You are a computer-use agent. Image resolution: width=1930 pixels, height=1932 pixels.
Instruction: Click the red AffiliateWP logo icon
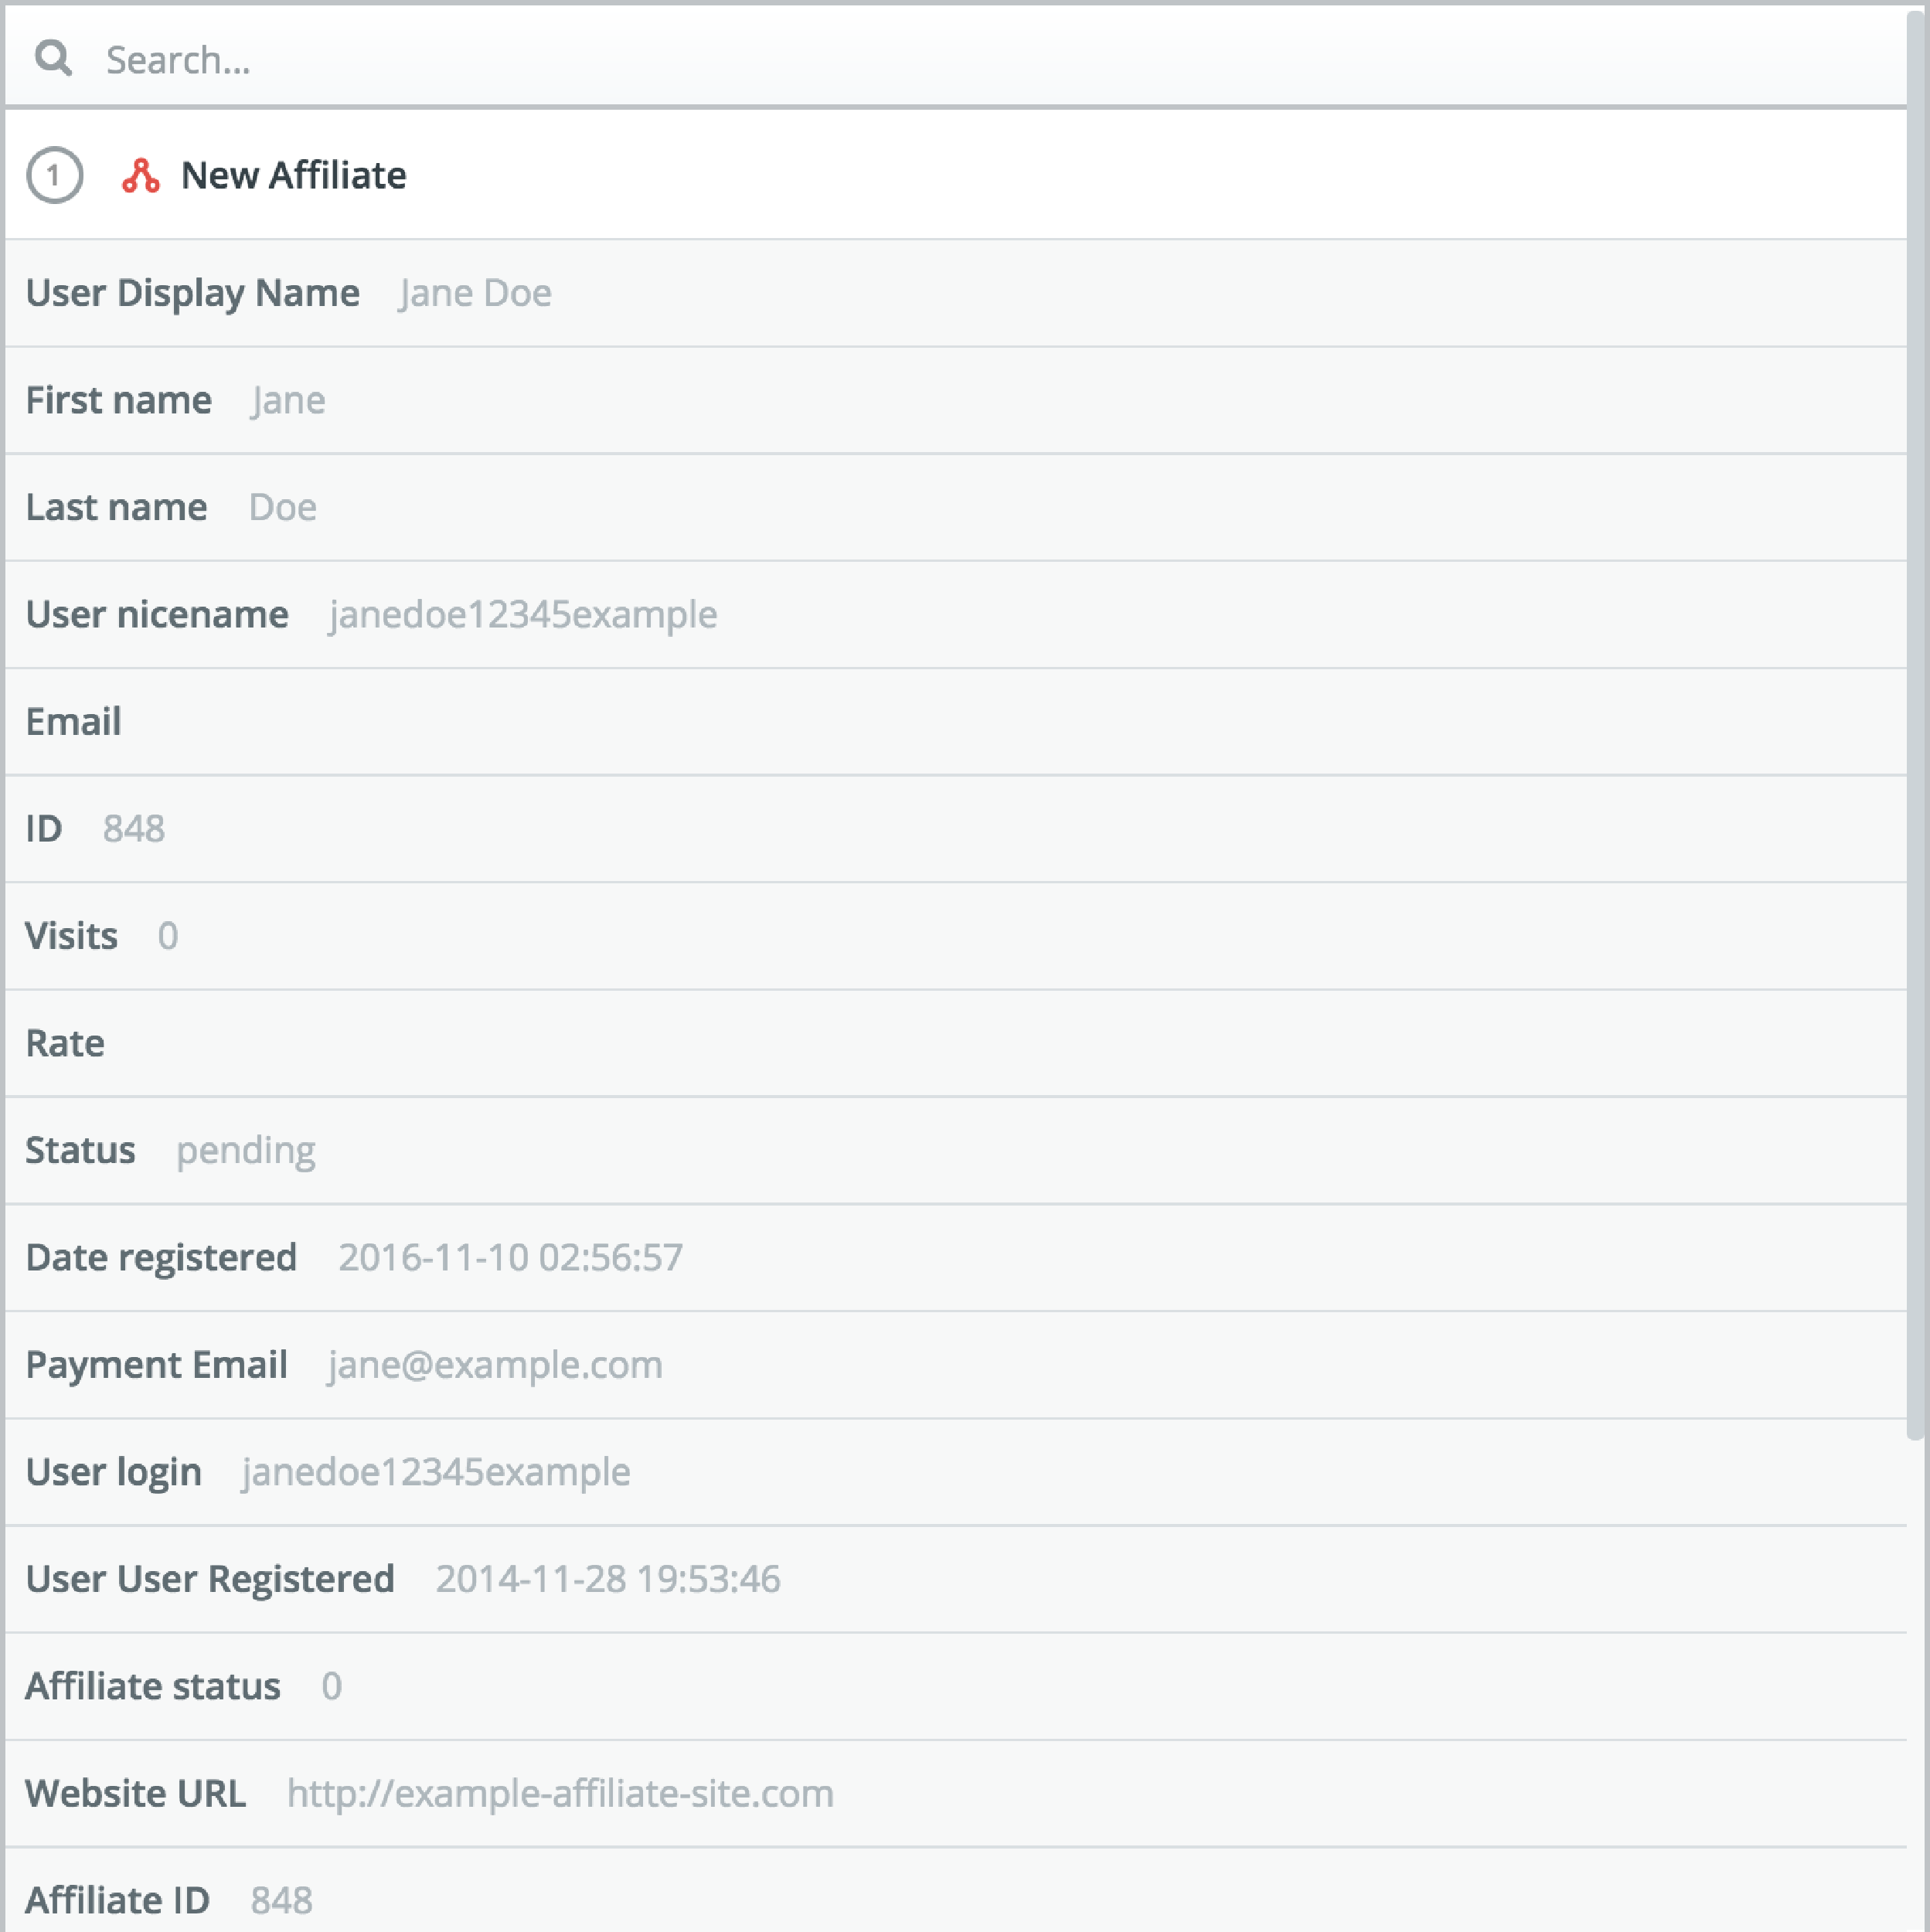140,175
